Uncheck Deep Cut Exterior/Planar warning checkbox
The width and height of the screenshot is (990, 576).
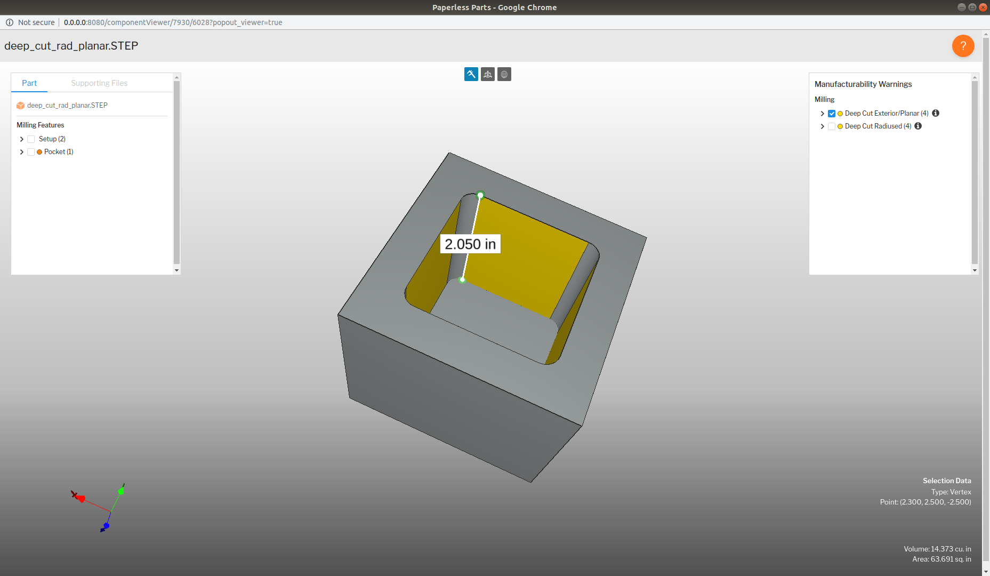click(832, 114)
